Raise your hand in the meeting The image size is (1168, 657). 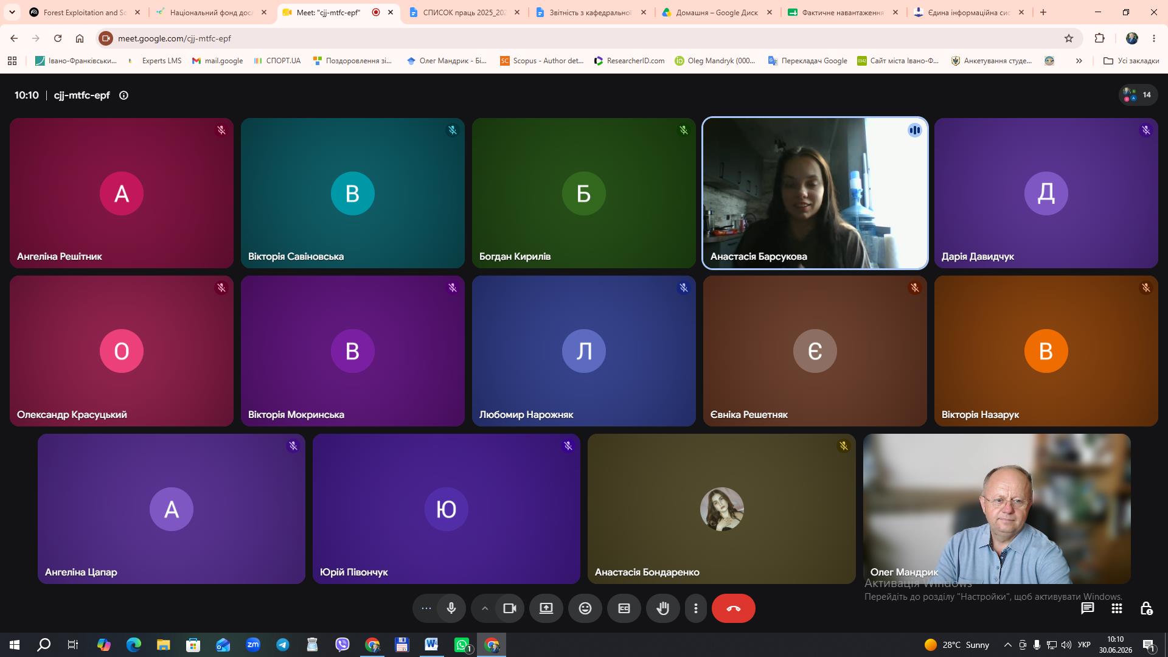(x=663, y=608)
